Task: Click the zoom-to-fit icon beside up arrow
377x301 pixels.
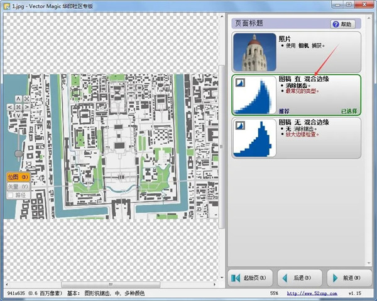Action: [26, 99]
